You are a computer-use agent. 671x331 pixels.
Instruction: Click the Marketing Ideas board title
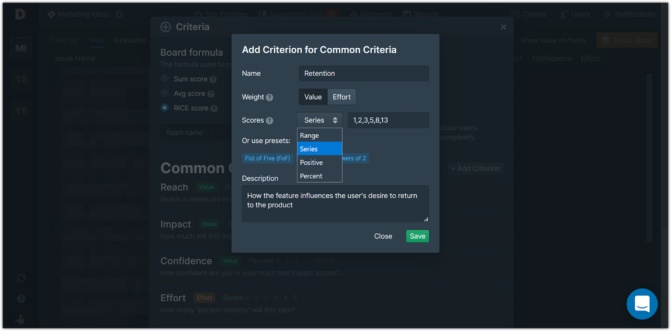pyautogui.click(x=83, y=14)
